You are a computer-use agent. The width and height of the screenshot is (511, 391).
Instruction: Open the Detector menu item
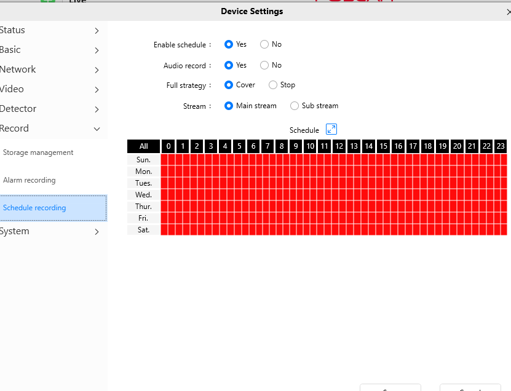pyautogui.click(x=18, y=108)
